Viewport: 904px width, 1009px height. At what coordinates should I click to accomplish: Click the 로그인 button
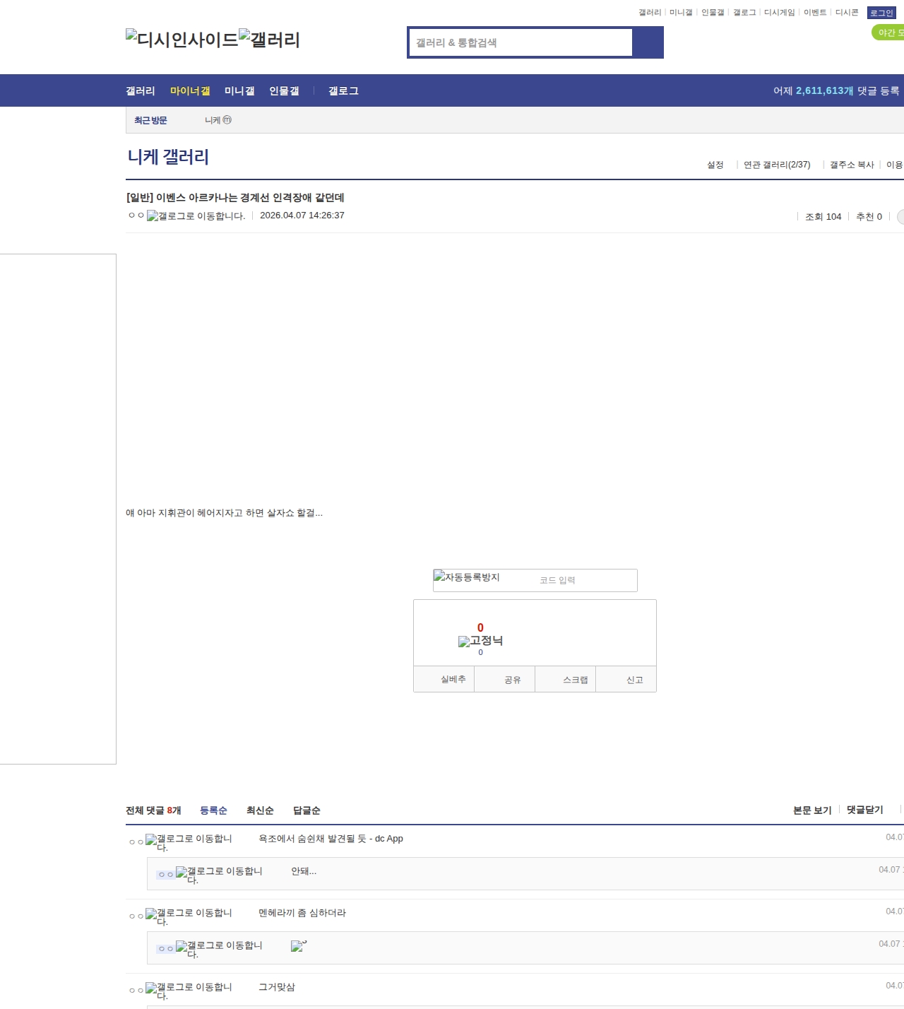coord(881,13)
